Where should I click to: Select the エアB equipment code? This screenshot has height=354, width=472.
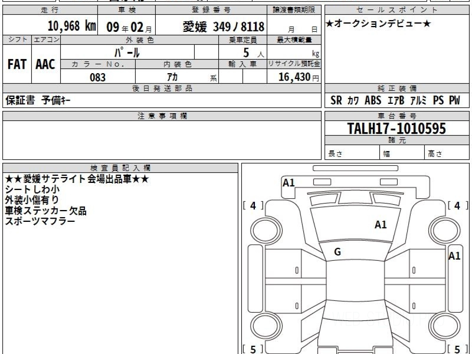pyautogui.click(x=396, y=101)
